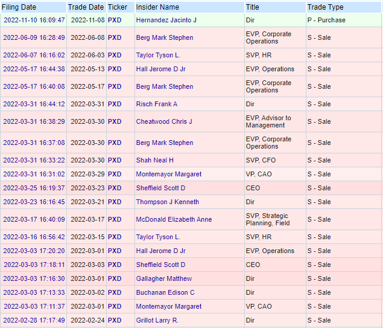The height and width of the screenshot is (328, 383).
Task: Open Hall Jerome D Jr on 2022-05-13 trade
Action: coord(160,69)
